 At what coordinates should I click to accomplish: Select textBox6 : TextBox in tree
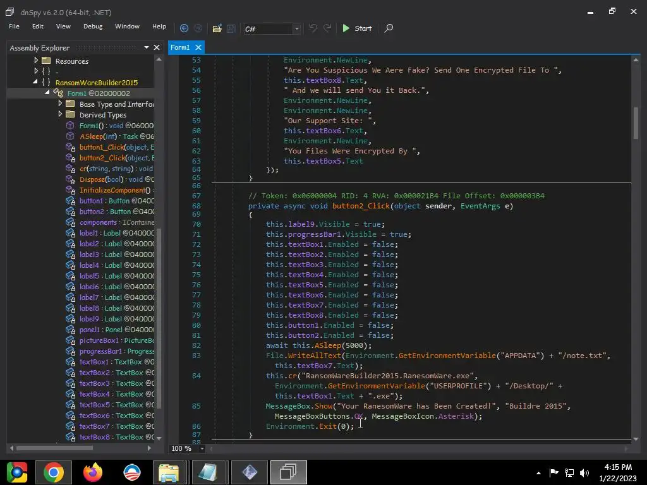point(116,416)
